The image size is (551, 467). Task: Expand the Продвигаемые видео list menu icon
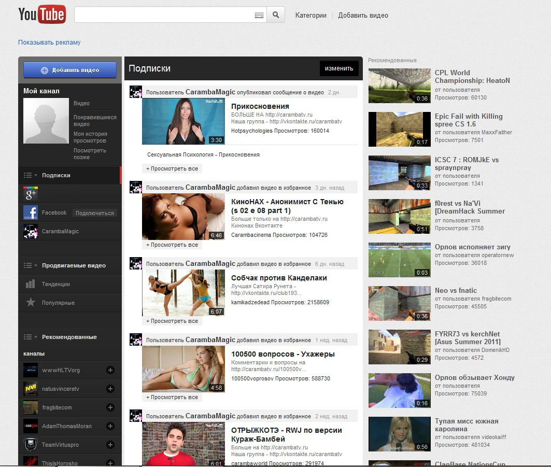pyautogui.click(x=30, y=265)
